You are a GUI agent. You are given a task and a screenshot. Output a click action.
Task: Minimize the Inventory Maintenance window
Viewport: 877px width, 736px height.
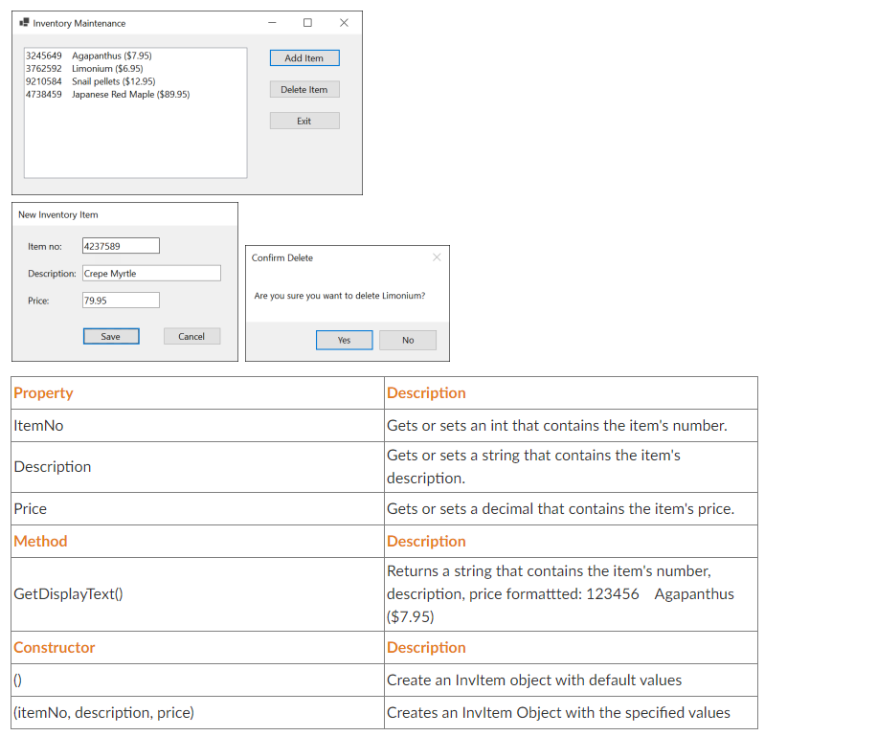[272, 22]
